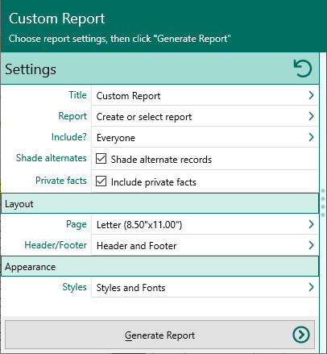Click the panel's dotted side grip handle
327x354 pixels.
click(x=323, y=202)
